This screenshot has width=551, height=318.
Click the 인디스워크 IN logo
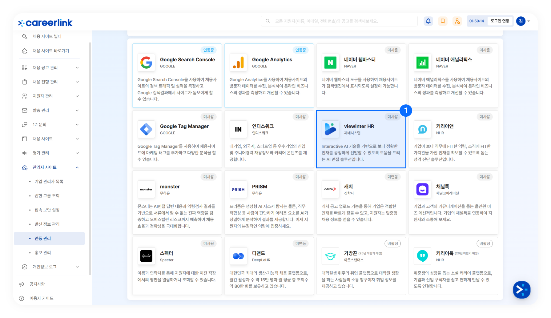238,129
